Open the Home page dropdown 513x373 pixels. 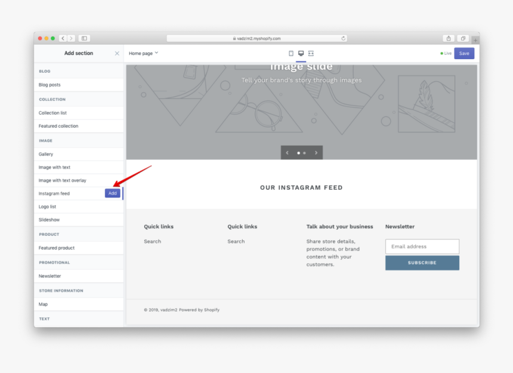pos(143,53)
